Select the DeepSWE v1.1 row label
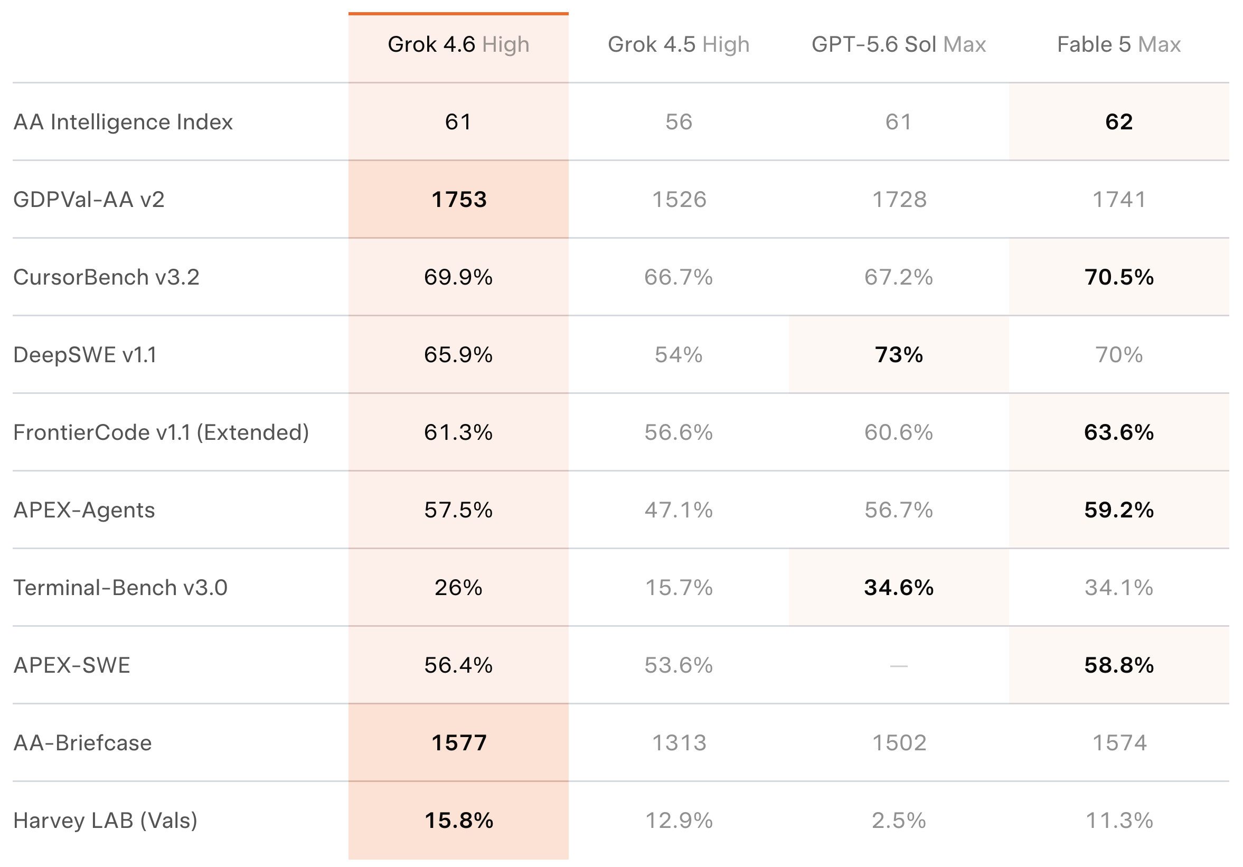Viewport: 1243px width, 867px height. click(x=85, y=355)
